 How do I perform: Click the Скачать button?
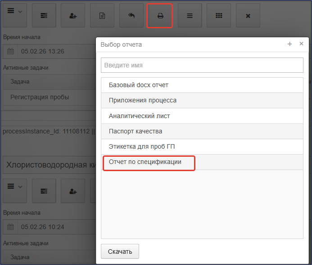120,252
